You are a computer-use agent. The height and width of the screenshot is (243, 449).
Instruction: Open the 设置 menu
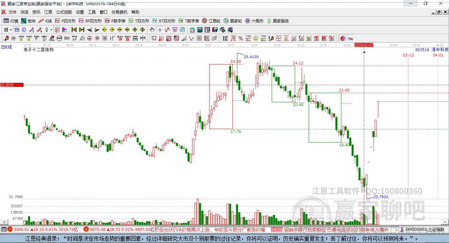pyautogui.click(x=80, y=12)
